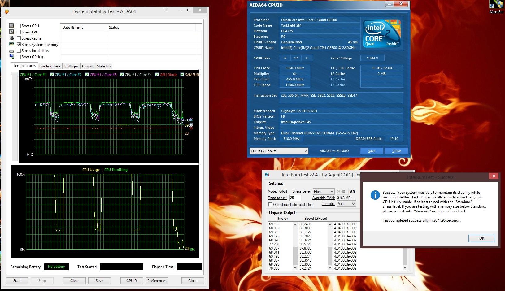
Task: Click the up arrow of Time (s) list scrollbar
Action: (295, 224)
